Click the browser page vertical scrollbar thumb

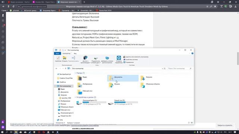tap(238, 58)
